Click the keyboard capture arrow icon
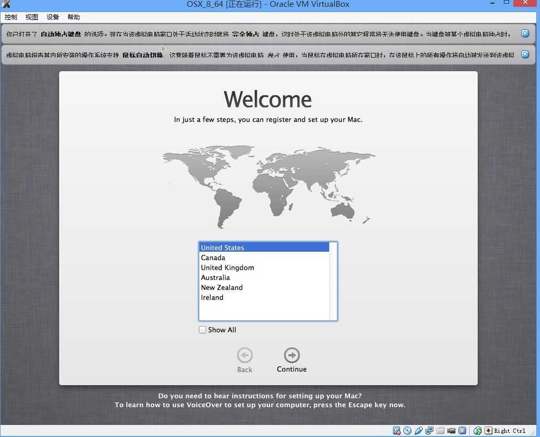This screenshot has width=540, height=437. pos(488,430)
